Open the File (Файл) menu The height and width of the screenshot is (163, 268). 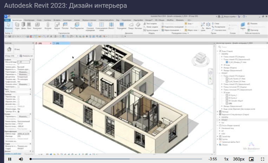[7, 20]
